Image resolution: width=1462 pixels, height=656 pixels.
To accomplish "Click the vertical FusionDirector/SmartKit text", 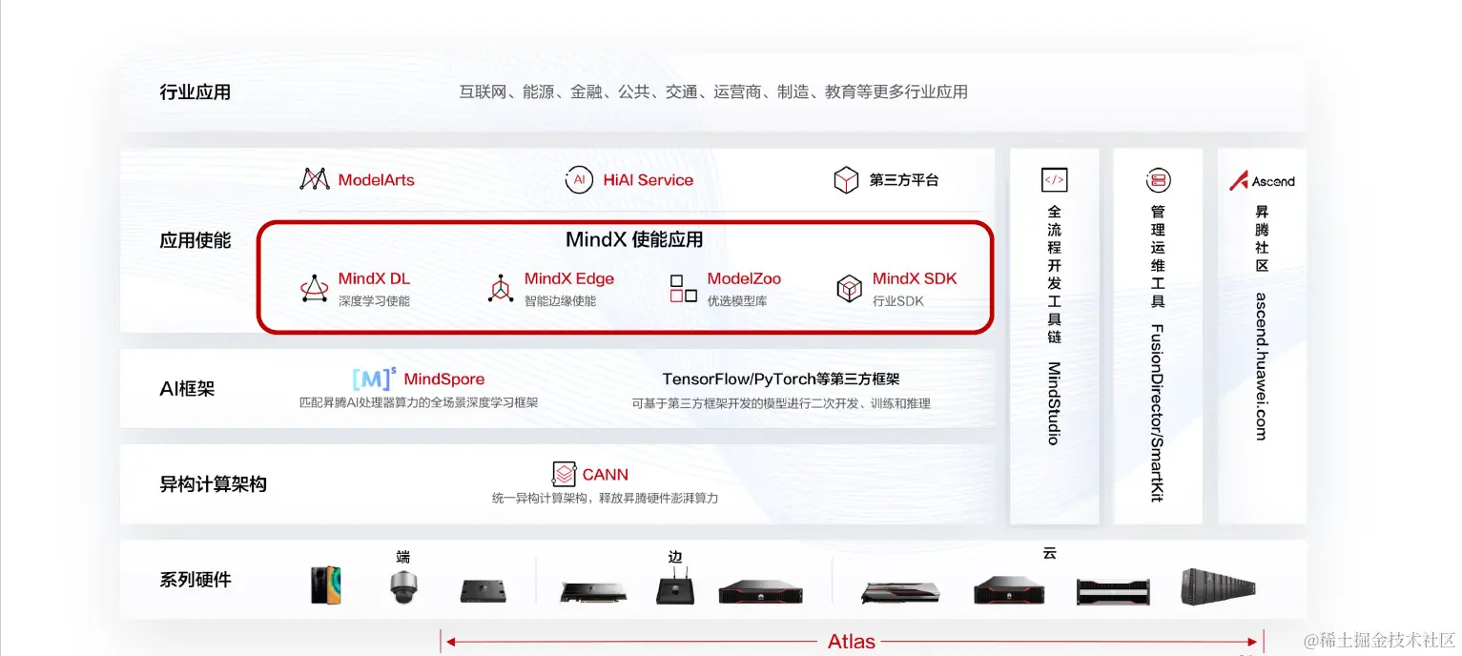I will point(1158,413).
